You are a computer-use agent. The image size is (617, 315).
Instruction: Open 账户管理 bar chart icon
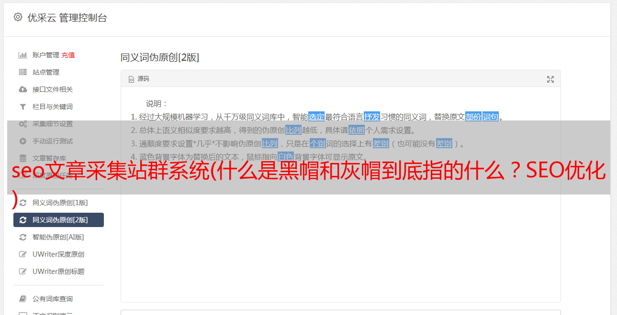point(22,55)
